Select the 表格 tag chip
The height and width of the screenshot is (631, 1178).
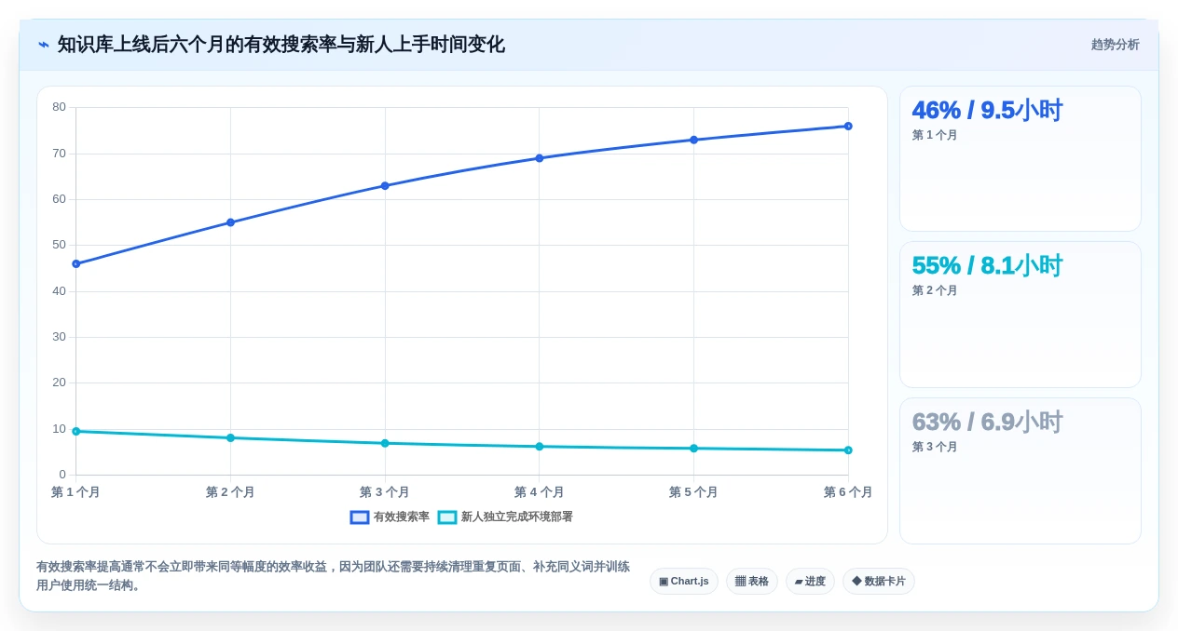pyautogui.click(x=752, y=582)
